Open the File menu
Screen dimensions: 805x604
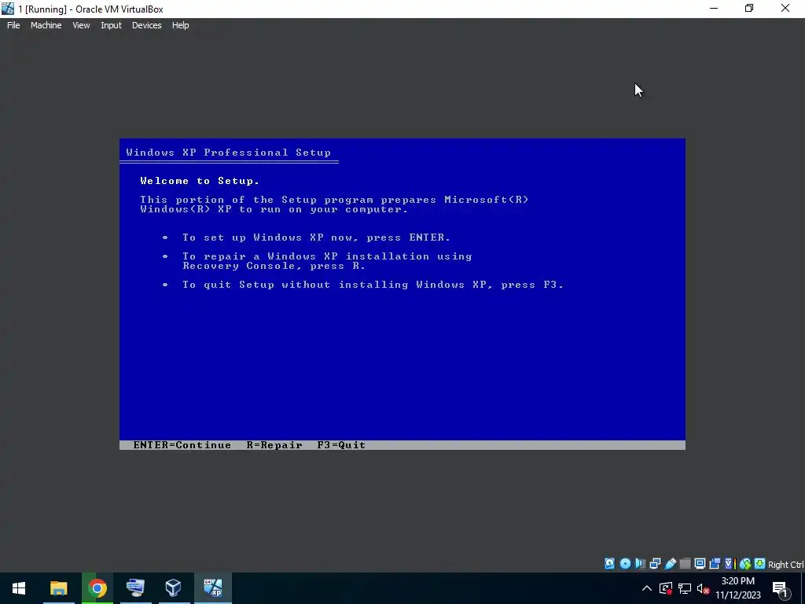pos(13,25)
